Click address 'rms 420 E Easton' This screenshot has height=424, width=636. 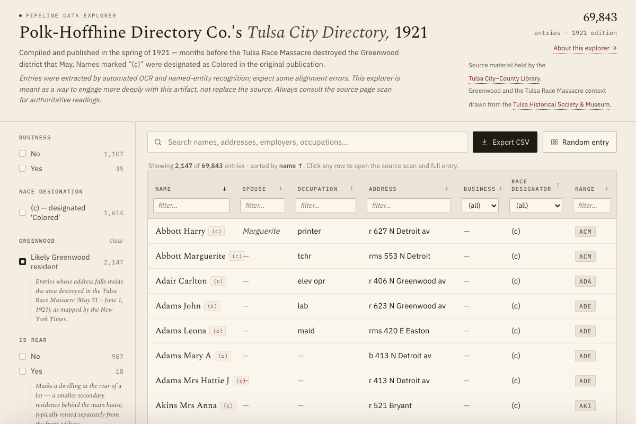point(399,331)
